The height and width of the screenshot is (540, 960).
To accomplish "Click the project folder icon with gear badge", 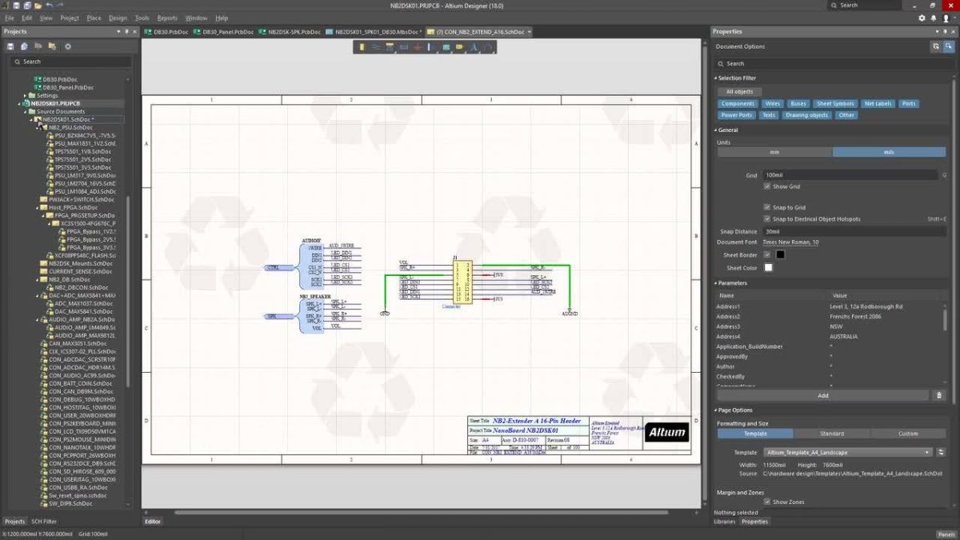I will 52,46.
